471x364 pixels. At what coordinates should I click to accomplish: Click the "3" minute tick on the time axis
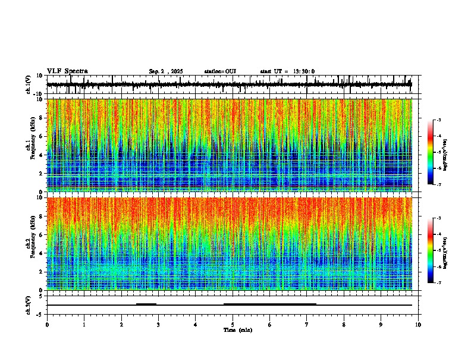[x=158, y=325]
